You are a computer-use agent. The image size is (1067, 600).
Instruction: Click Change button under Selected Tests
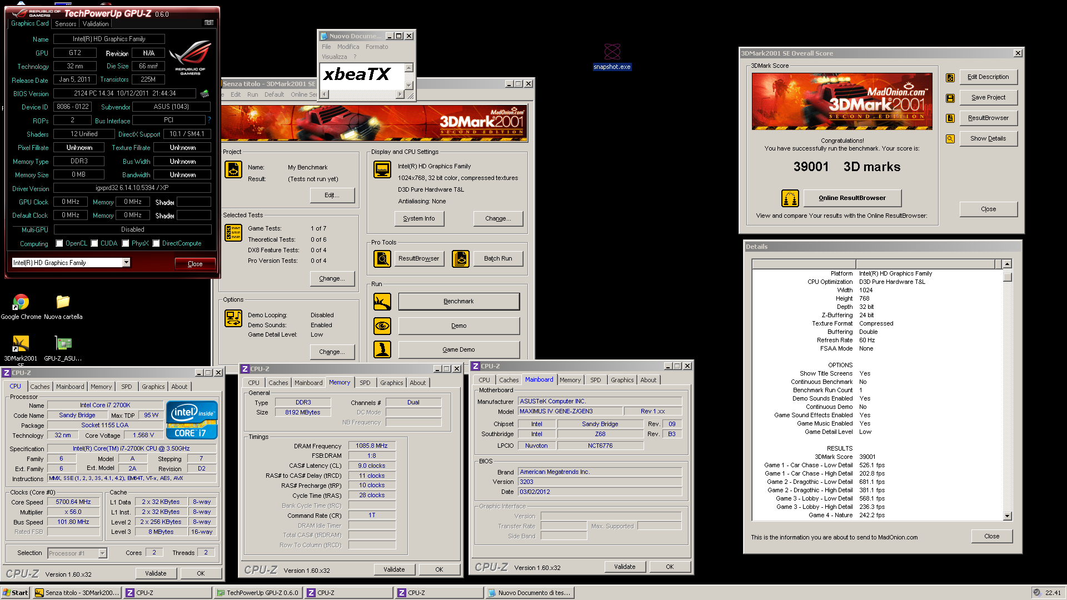(x=332, y=278)
